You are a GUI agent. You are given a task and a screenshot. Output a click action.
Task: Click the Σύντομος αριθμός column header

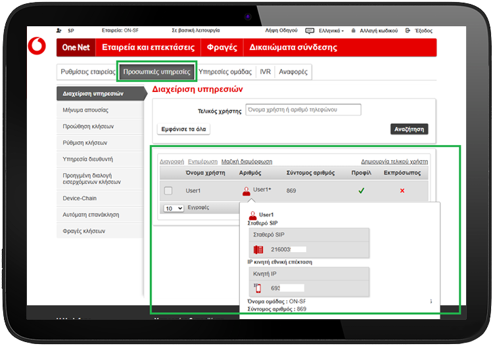310,173
